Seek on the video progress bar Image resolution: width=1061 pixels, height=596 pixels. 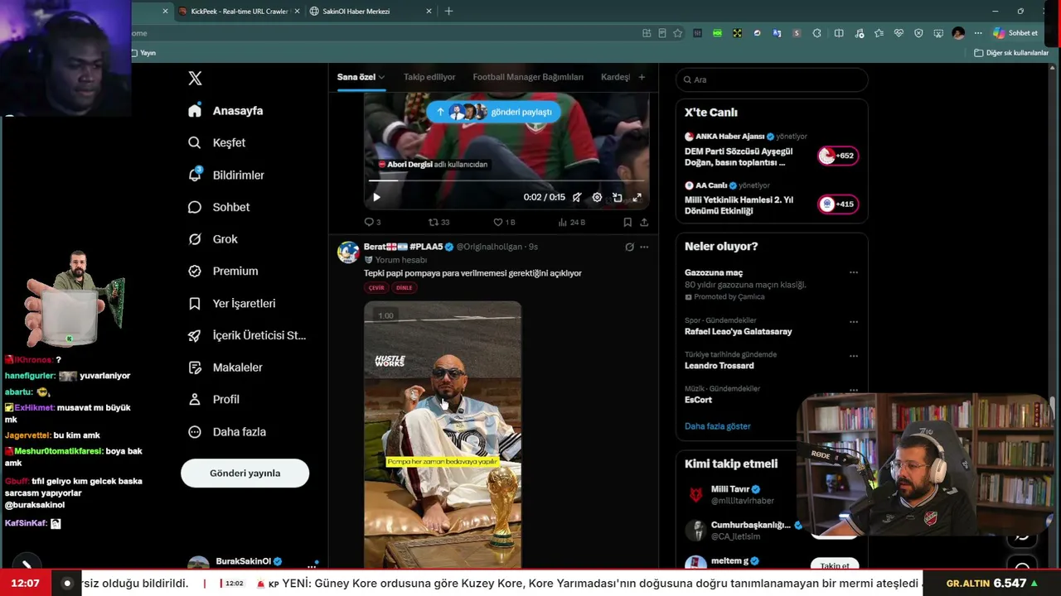point(506,180)
